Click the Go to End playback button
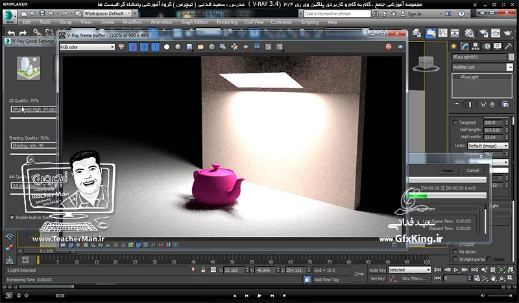 coord(474,270)
